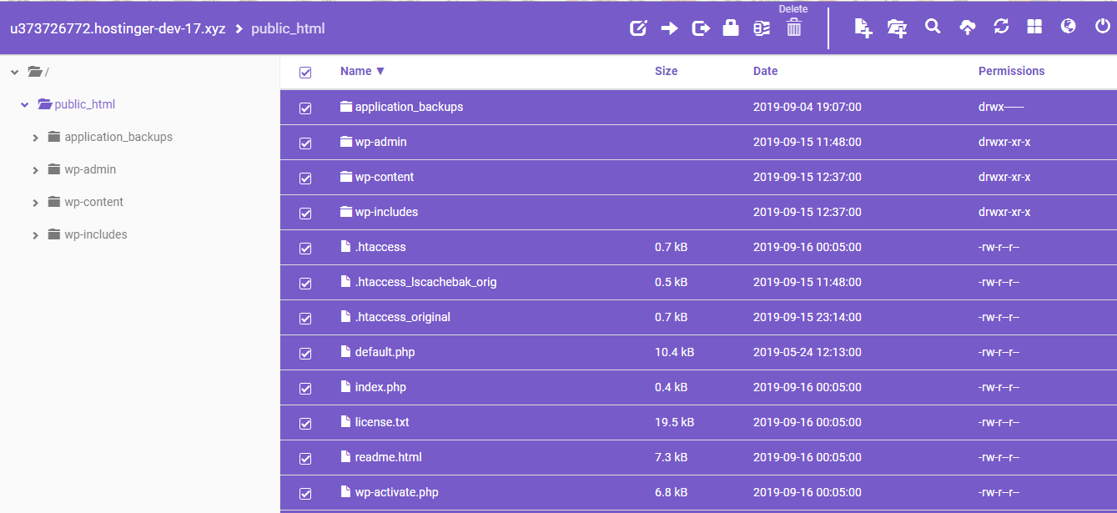
Task: Click the file icon next to wp-activate.php
Action: click(346, 492)
